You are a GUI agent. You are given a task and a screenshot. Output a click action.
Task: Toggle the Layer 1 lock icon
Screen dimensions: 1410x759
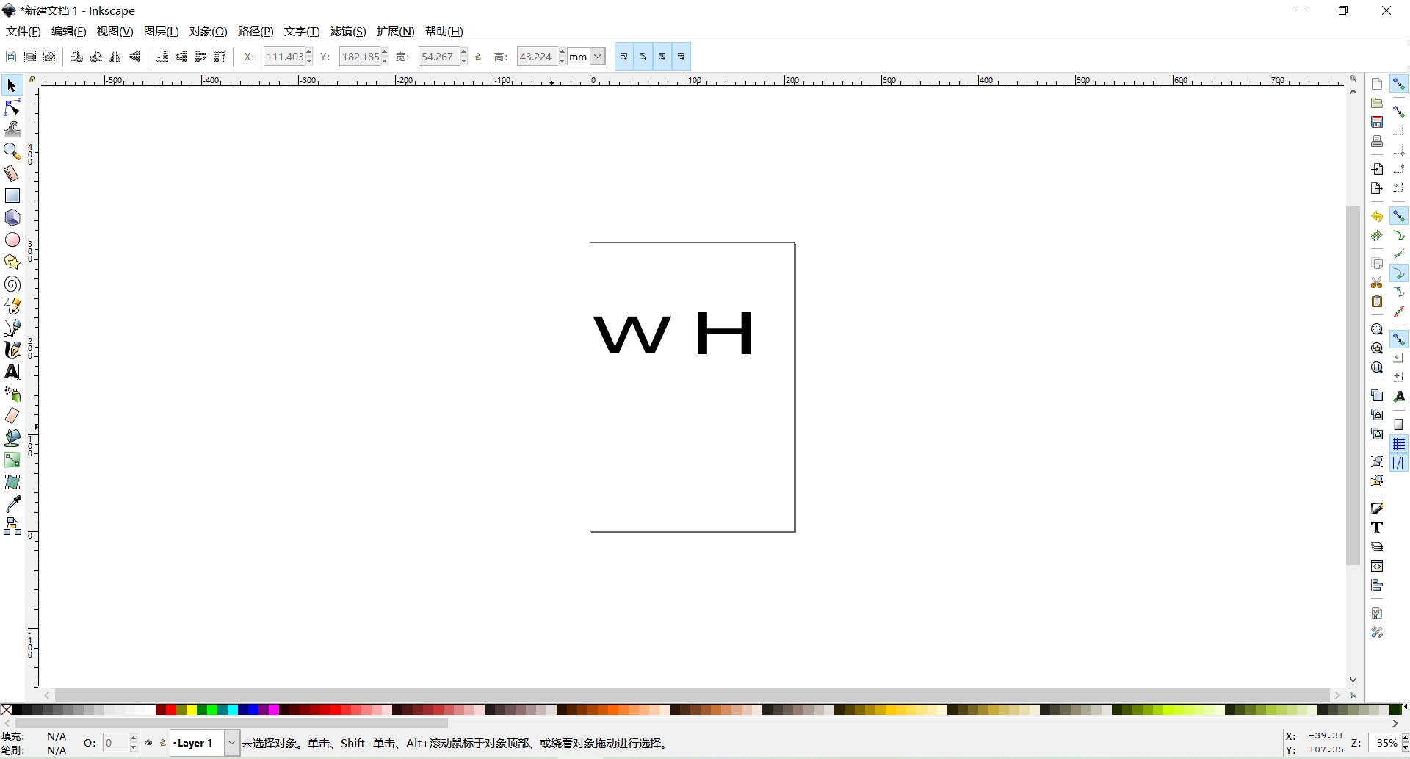point(163,743)
